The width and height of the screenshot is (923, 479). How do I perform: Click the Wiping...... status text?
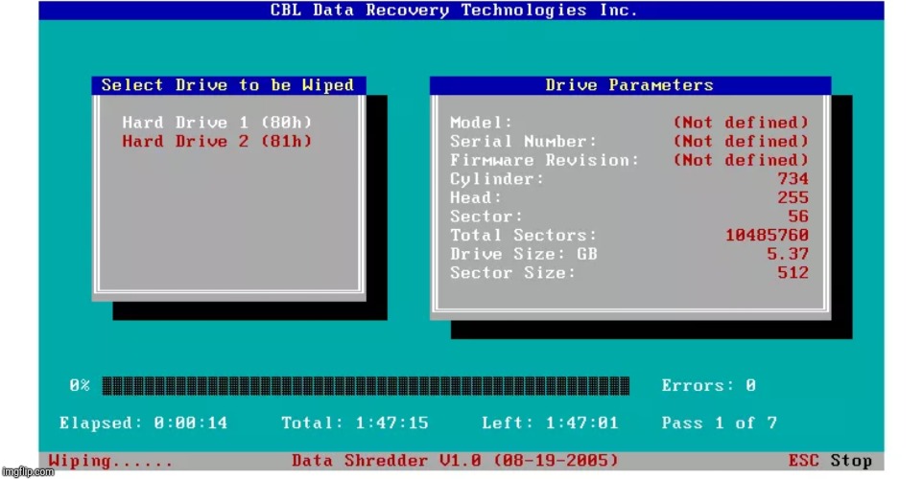coord(110,461)
